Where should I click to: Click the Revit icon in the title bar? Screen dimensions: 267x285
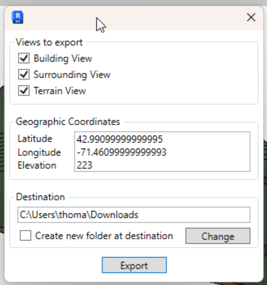pyautogui.click(x=17, y=17)
